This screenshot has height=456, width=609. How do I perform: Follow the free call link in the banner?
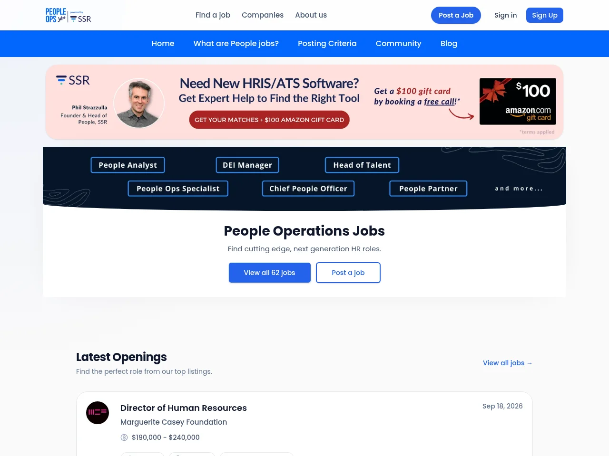pos(440,102)
